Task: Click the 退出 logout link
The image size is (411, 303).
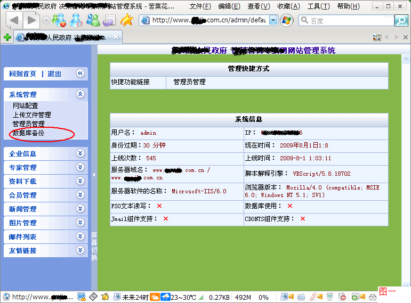Action: click(54, 74)
